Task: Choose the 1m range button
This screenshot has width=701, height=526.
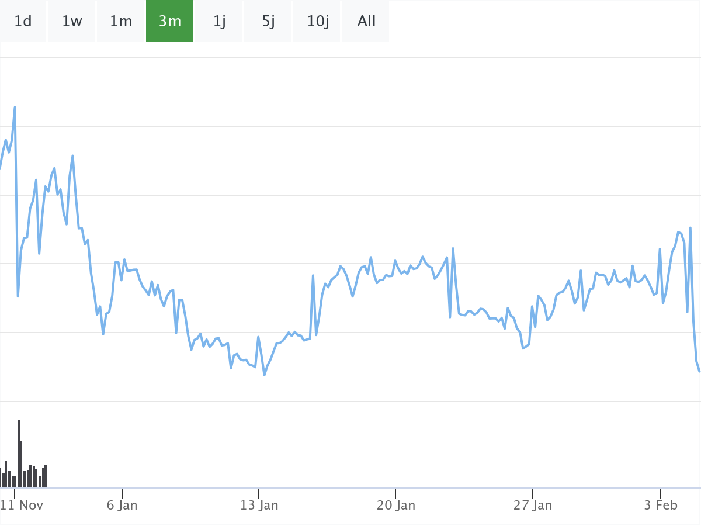Action: coord(121,22)
